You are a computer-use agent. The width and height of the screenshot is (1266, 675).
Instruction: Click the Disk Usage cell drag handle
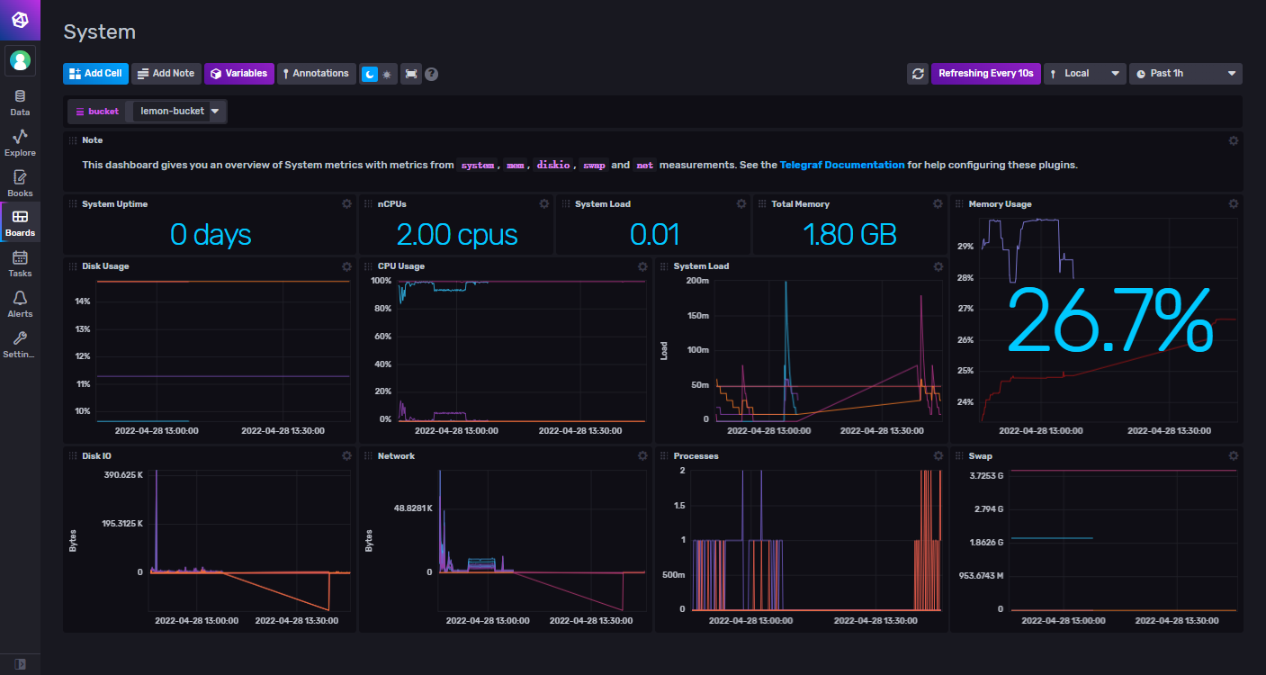pyautogui.click(x=73, y=266)
